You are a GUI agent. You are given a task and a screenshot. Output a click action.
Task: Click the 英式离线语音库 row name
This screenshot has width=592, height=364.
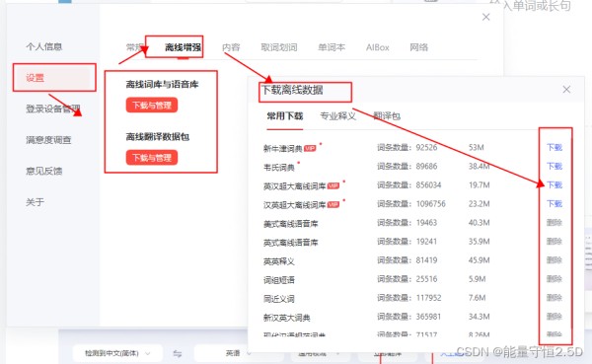pyautogui.click(x=291, y=243)
